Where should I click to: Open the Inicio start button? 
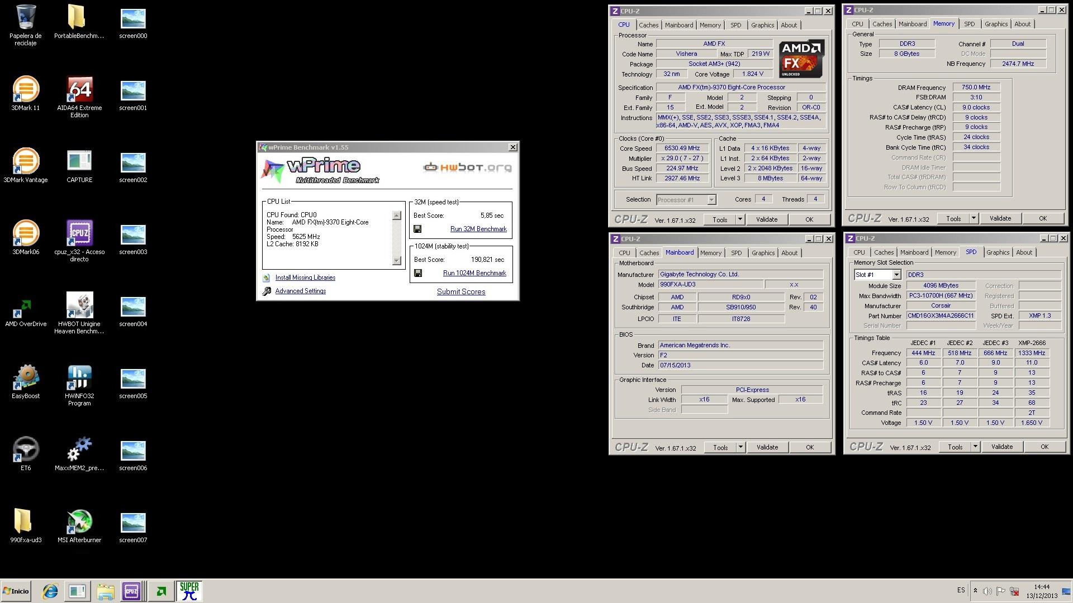click(x=16, y=591)
